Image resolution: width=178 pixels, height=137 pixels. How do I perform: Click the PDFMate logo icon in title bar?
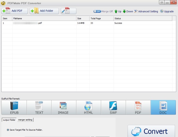click(x=3, y=3)
